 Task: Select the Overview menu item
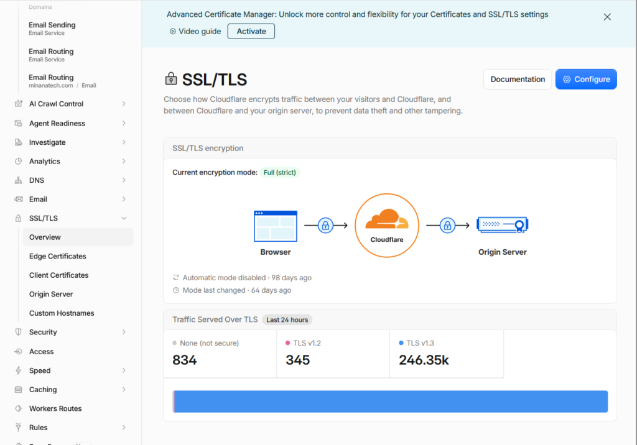(78, 237)
